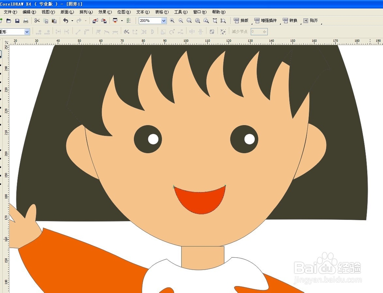Open the 版面(L) menu

point(67,12)
